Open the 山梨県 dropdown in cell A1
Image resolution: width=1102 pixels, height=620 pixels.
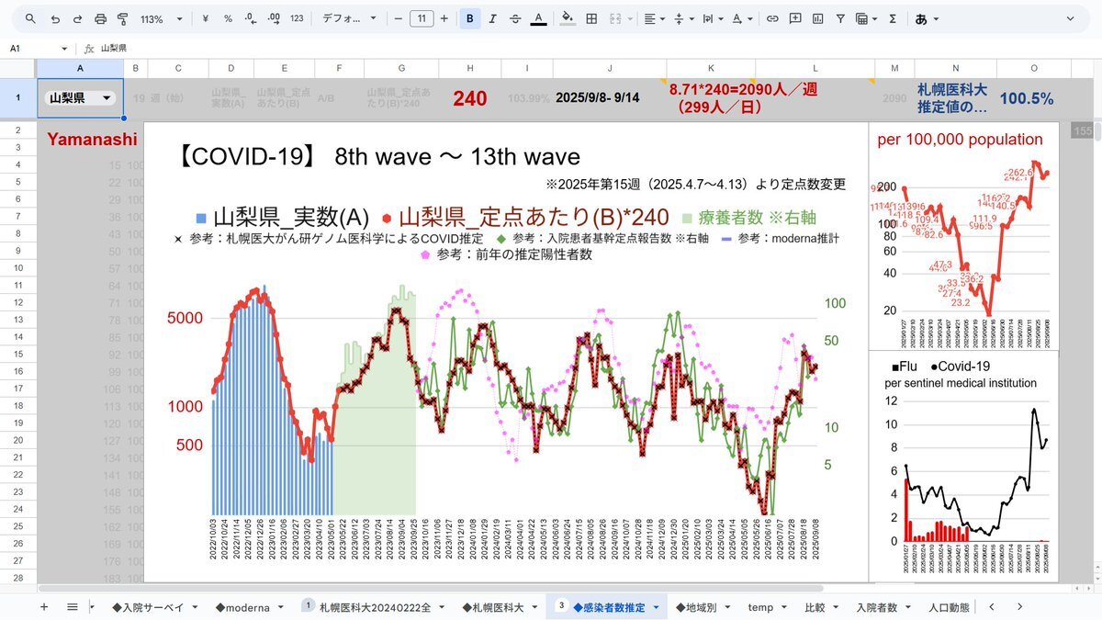pos(107,98)
